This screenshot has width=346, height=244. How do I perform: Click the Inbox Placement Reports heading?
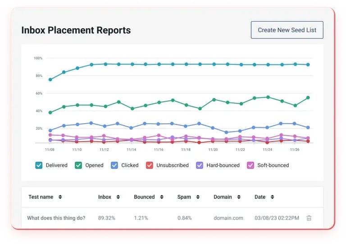[x=76, y=30]
